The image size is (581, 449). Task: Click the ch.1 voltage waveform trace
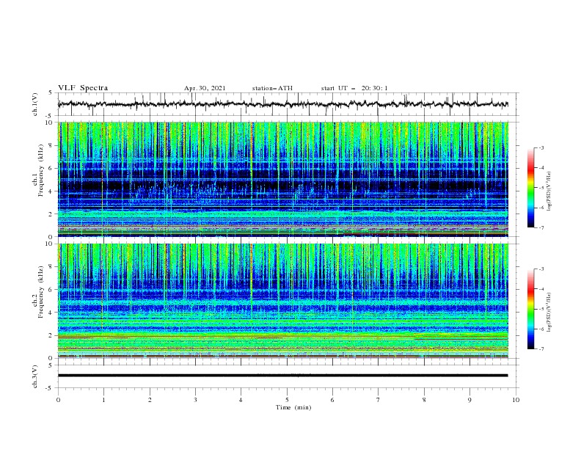pos(282,104)
